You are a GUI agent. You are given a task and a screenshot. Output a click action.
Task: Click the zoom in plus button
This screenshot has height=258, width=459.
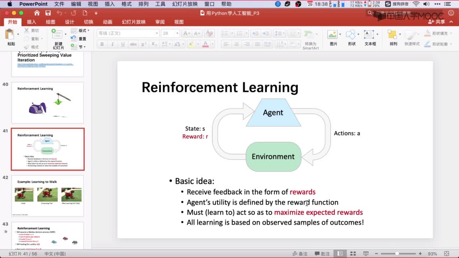420,254
